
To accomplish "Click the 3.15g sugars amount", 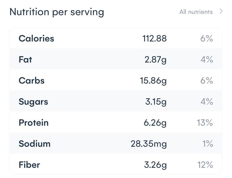I will click(156, 102).
